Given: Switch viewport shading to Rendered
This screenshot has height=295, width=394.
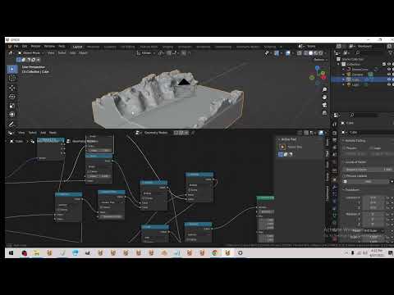Looking at the screenshot, I should (321, 53).
